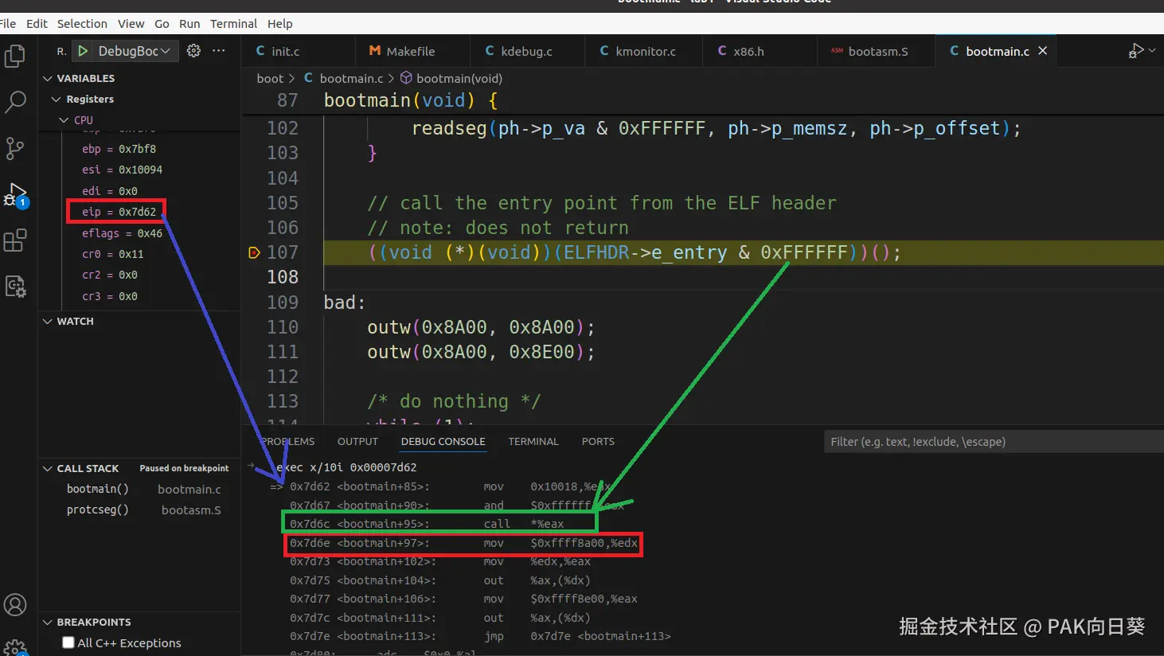Open the Help menu
Image resolution: width=1164 pixels, height=656 pixels.
point(279,24)
